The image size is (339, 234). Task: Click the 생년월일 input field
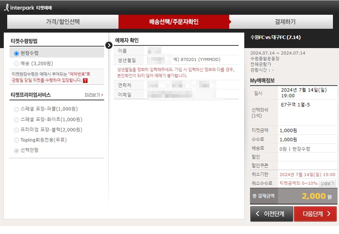click(x=159, y=59)
